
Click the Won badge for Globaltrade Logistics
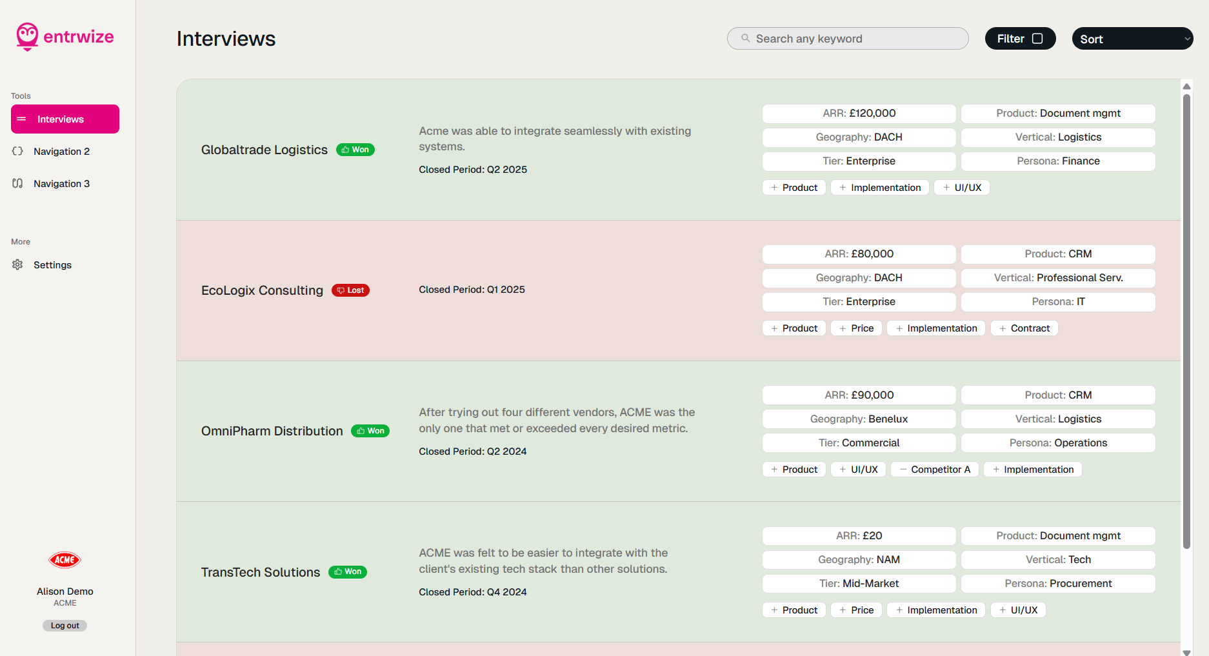click(x=355, y=150)
